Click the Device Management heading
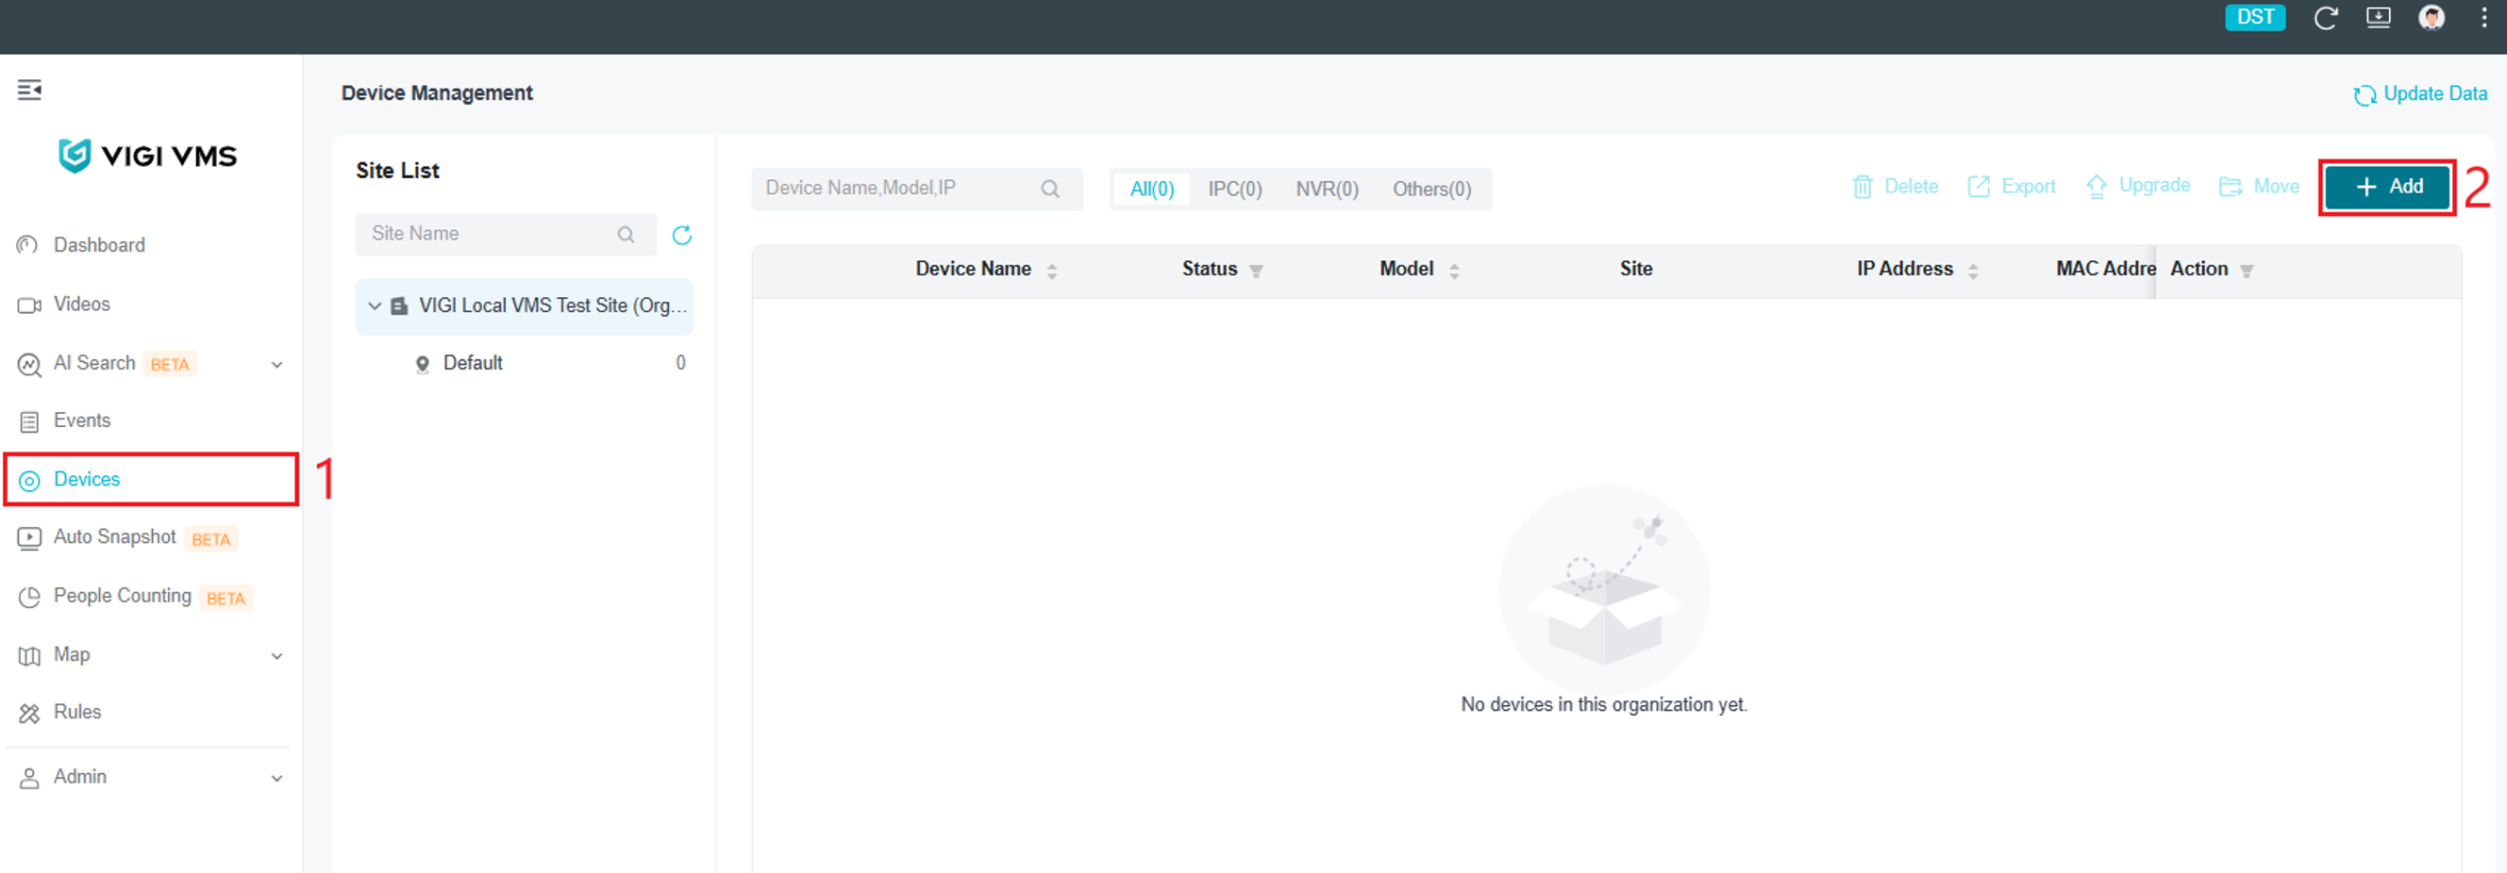Image resolution: width=2507 pixels, height=873 pixels. pyautogui.click(x=437, y=93)
